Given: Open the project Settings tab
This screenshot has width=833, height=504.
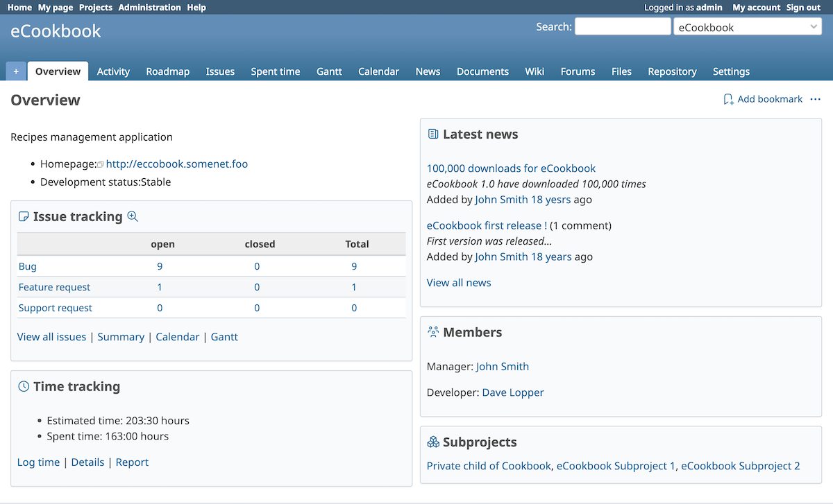Looking at the screenshot, I should tap(731, 71).
